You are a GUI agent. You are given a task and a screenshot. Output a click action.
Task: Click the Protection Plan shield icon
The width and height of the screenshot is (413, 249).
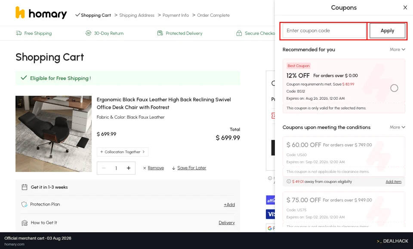click(x=24, y=204)
